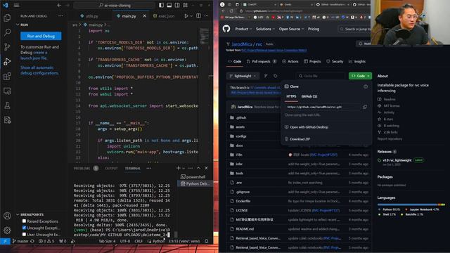Expand the Open Source menu on GitHub
The height and width of the screenshot is (253, 450).
291,29
